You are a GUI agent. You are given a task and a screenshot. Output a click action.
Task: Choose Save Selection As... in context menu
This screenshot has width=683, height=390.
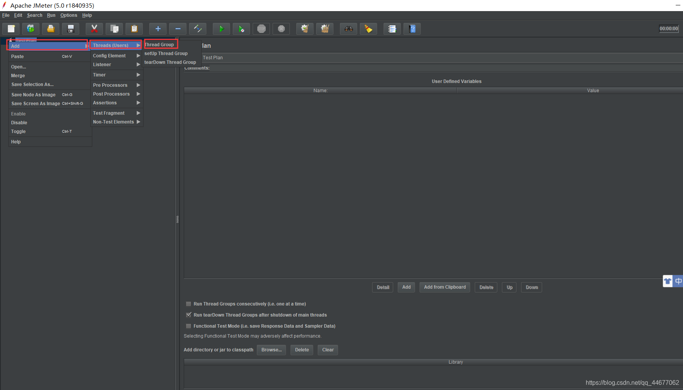click(x=50, y=84)
